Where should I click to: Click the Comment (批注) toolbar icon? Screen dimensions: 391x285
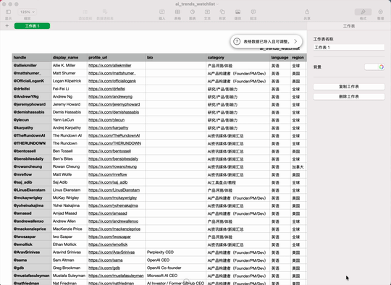click(x=253, y=12)
